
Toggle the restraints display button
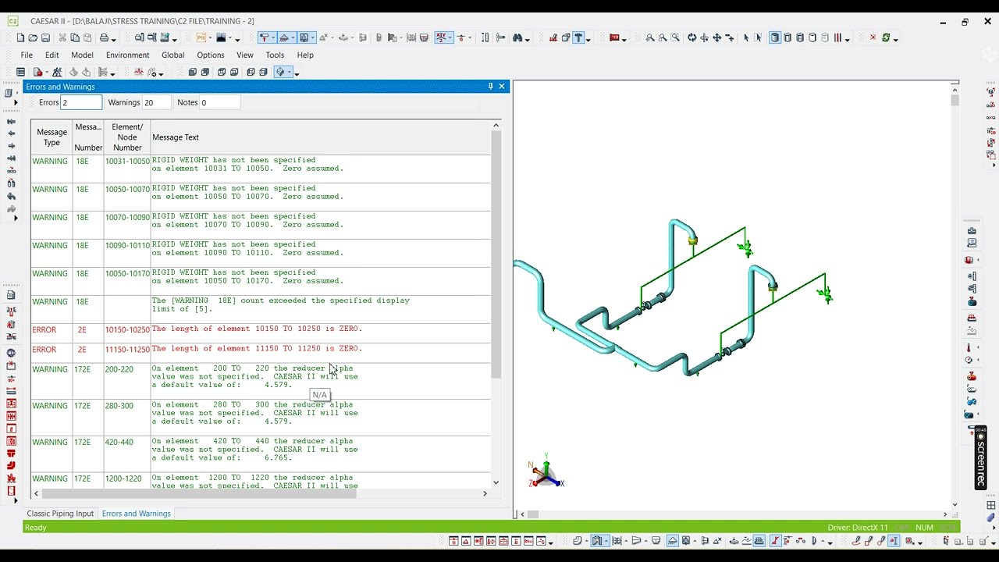coord(266,37)
